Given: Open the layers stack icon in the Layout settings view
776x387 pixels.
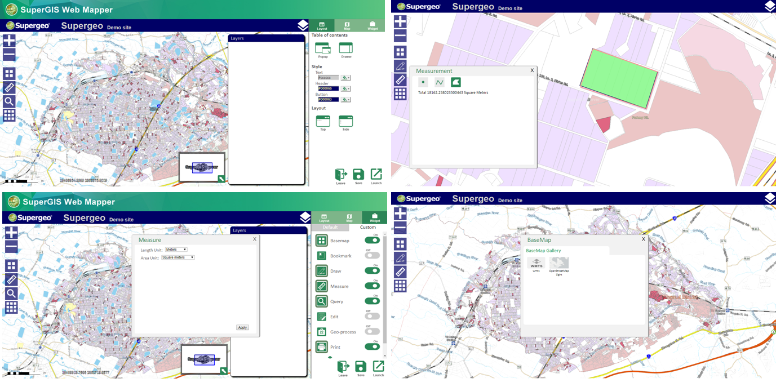Looking at the screenshot, I should (303, 25).
